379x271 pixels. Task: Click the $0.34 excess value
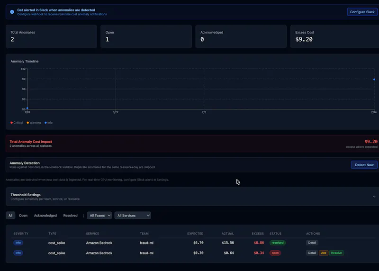pos(259,253)
